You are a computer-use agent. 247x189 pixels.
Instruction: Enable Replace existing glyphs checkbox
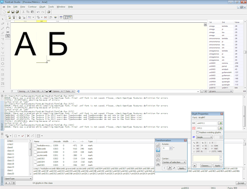198,132
